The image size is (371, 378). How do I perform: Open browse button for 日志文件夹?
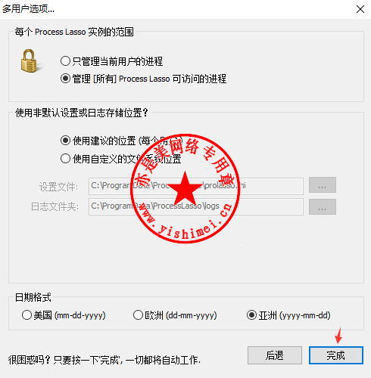323,207
